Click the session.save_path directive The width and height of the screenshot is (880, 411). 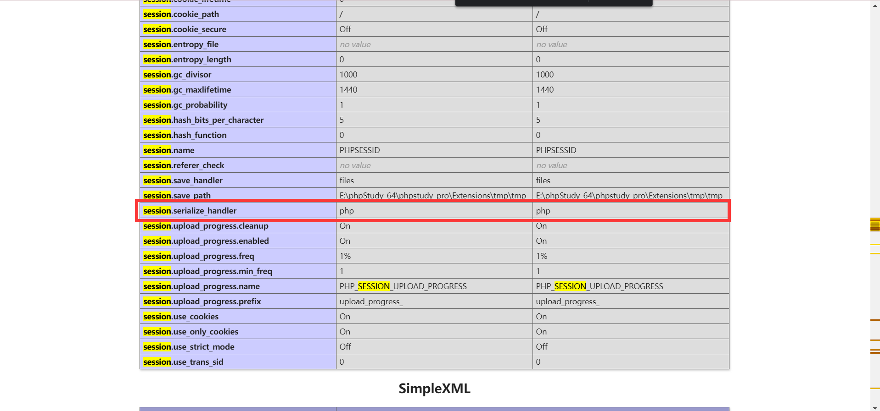pos(177,196)
